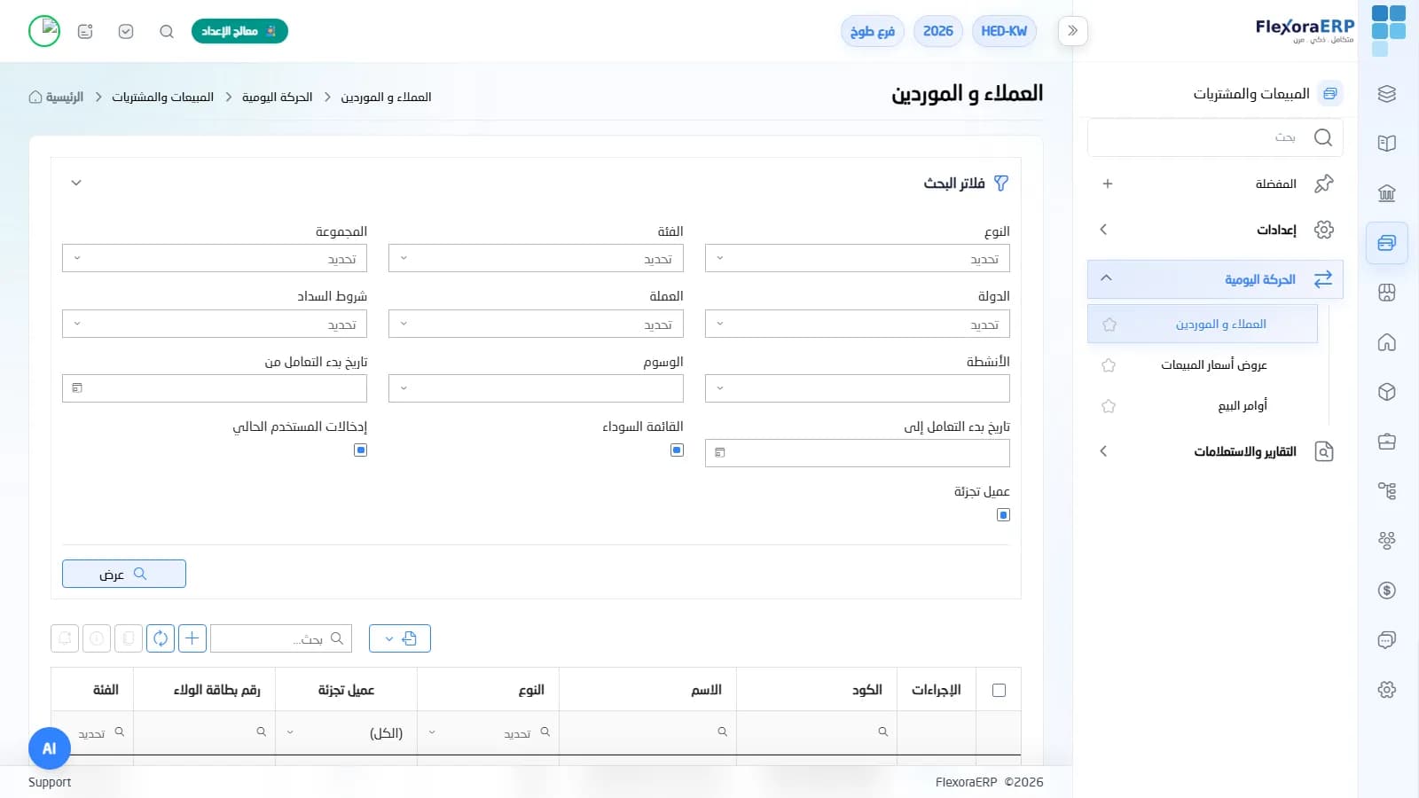This screenshot has width=1419, height=798.
Task: Open the الفئة filter dropdown
Action: click(x=536, y=259)
